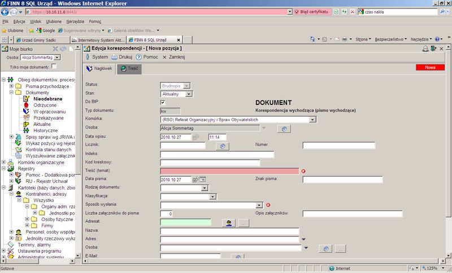The width and height of the screenshot is (452, 273).
Task: Select Odrzucone in the documents tree
Action: click(x=45, y=105)
